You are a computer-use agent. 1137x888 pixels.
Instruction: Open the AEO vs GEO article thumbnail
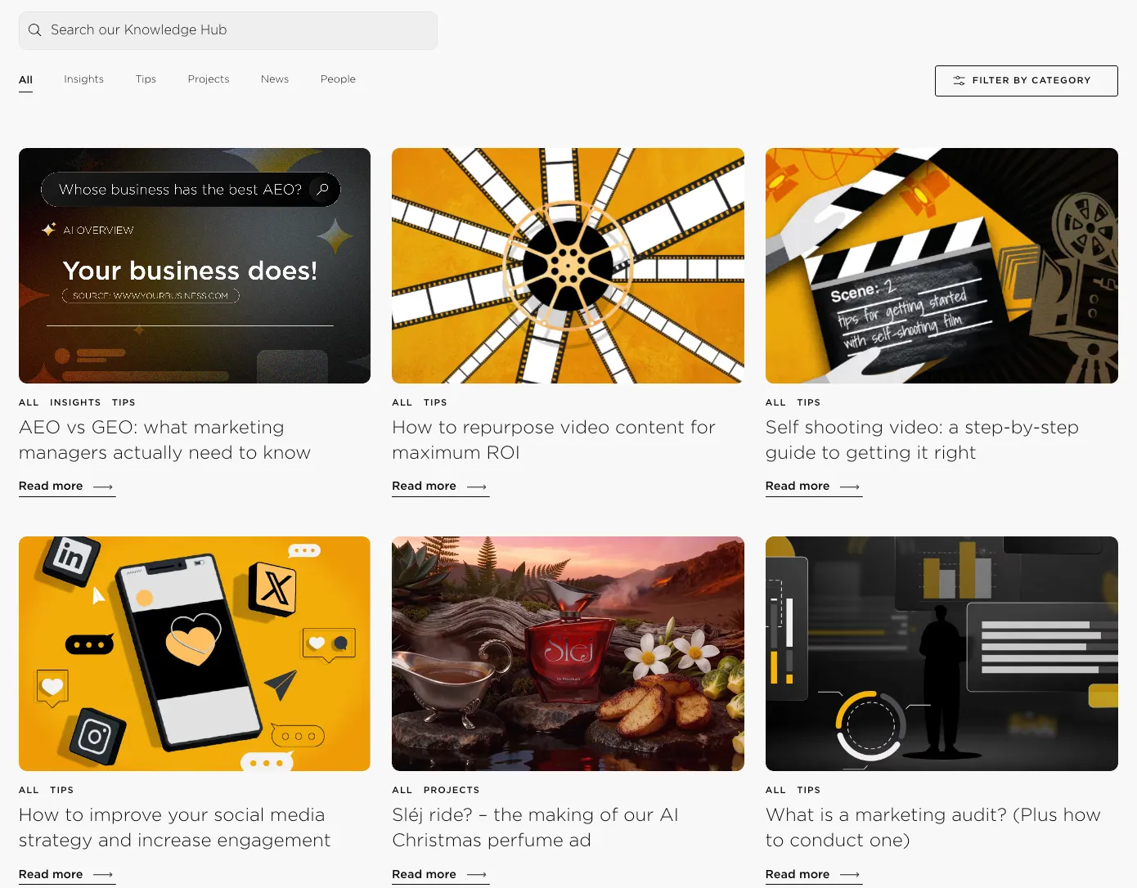point(195,266)
